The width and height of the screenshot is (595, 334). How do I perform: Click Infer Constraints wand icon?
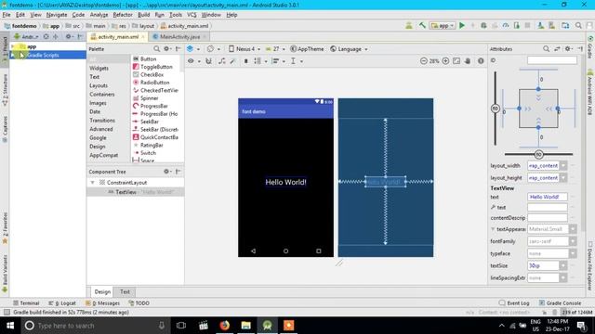[x=232, y=61]
